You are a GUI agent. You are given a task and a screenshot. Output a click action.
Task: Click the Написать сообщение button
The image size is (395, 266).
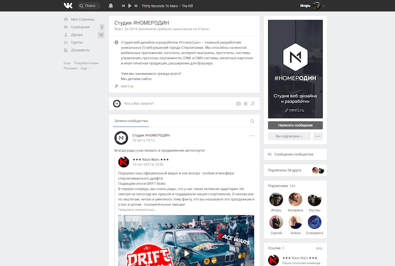(x=295, y=125)
